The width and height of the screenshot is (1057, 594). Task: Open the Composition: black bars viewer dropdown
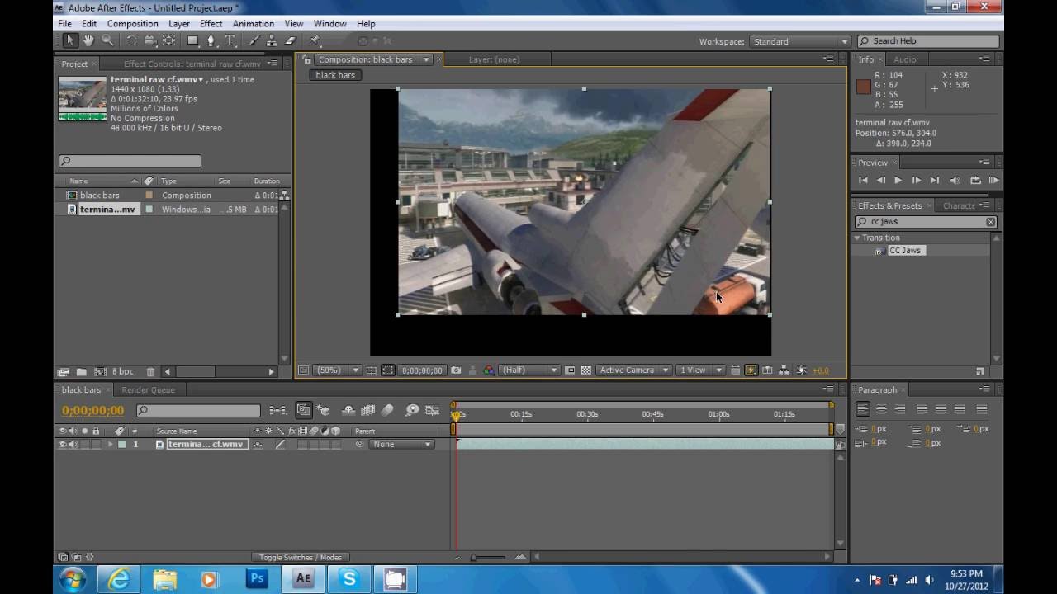coord(426,59)
